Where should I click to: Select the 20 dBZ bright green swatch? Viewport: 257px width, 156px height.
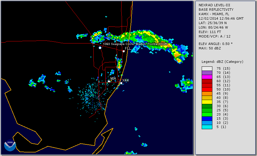click(207, 115)
